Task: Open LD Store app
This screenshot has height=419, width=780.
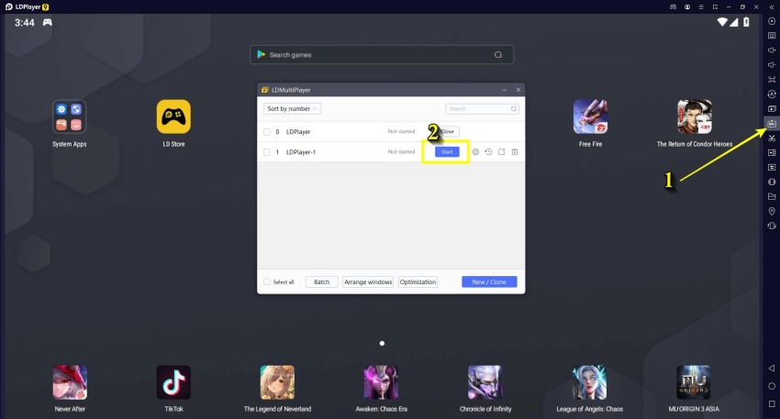Action: 173,117
